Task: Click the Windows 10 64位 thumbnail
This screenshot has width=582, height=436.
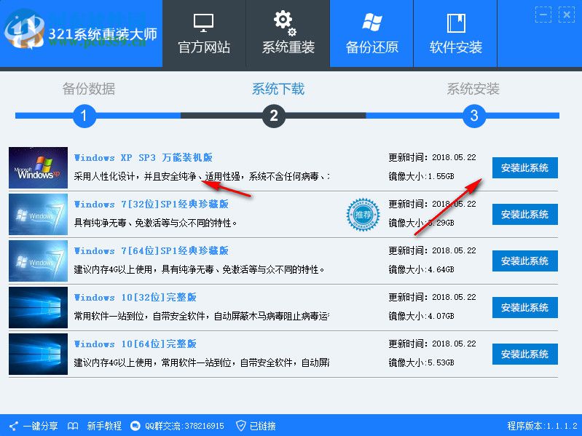Action: 38,354
